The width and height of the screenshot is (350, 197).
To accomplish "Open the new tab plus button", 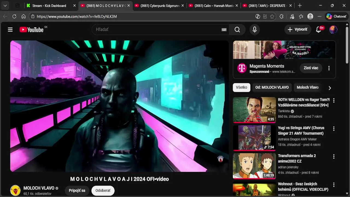I will click(300, 5).
